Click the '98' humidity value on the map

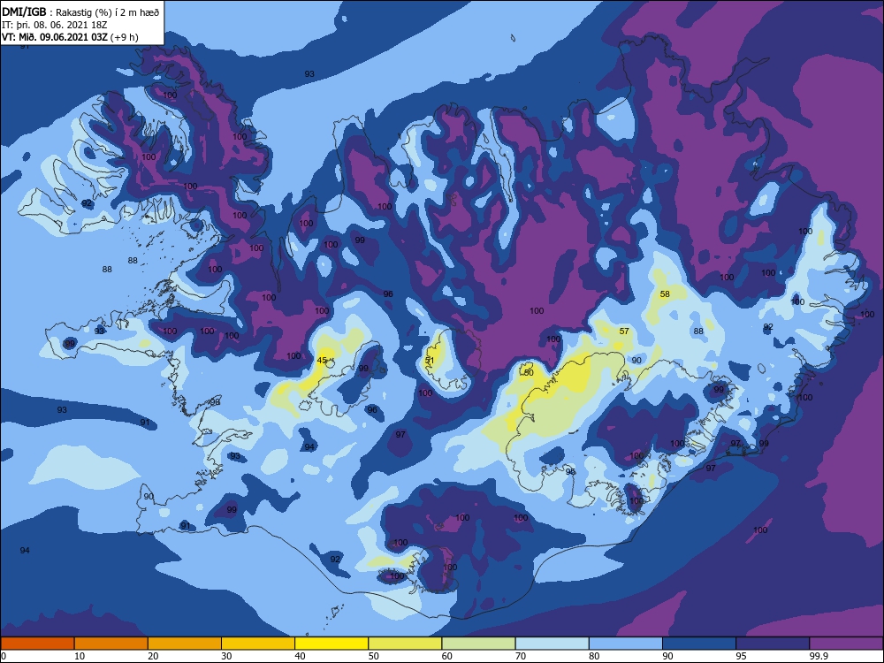click(x=215, y=402)
